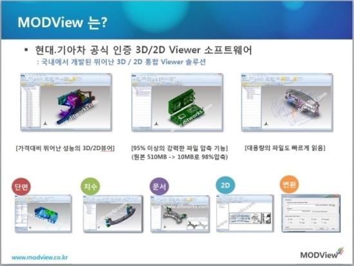Click the orange 변환 circle badge
354x266 pixels.
click(x=289, y=184)
